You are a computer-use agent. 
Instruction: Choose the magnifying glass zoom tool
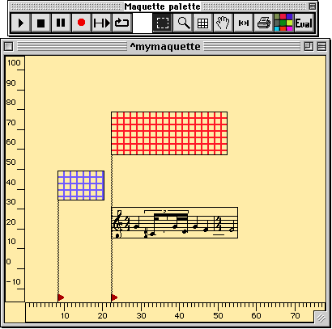[183, 23]
